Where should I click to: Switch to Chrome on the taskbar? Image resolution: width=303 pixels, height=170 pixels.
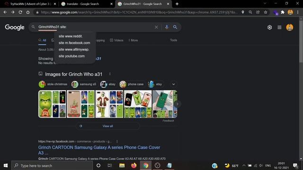(145, 165)
